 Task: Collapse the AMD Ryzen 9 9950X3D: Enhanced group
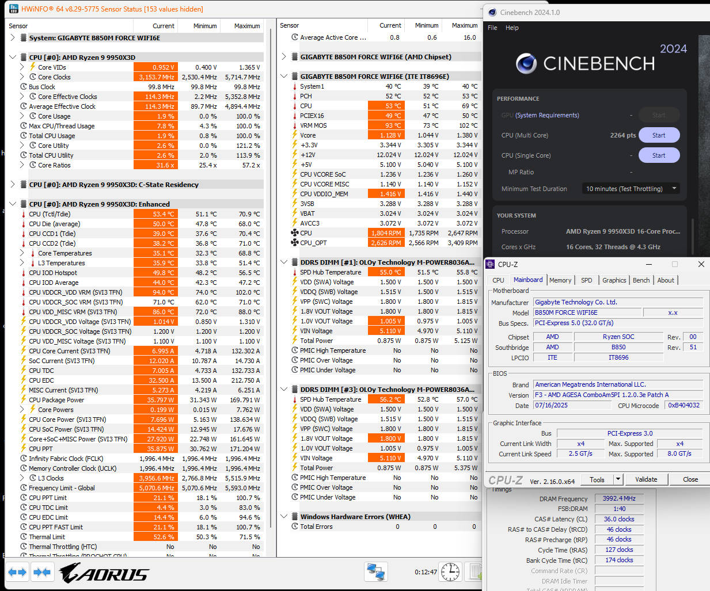13,204
